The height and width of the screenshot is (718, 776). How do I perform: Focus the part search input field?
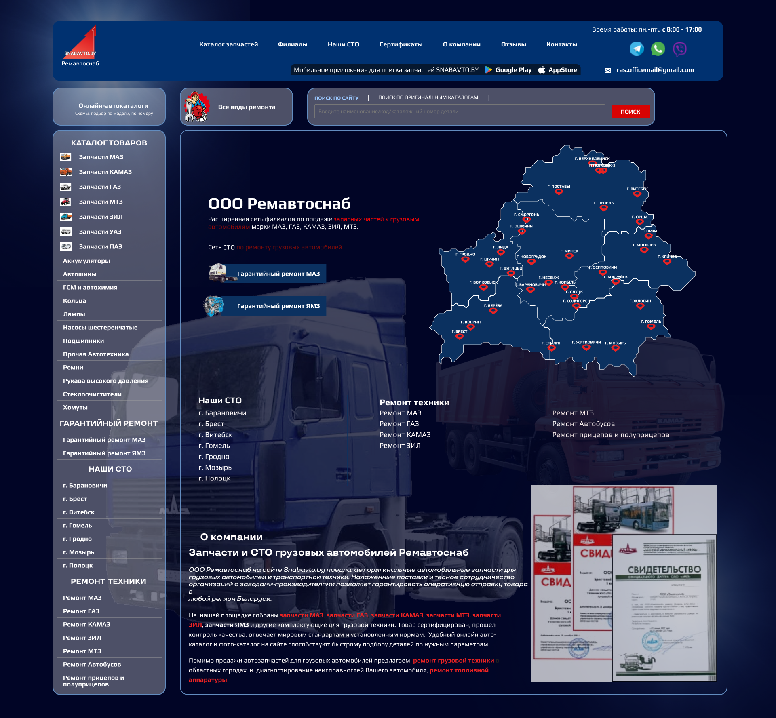(x=460, y=112)
